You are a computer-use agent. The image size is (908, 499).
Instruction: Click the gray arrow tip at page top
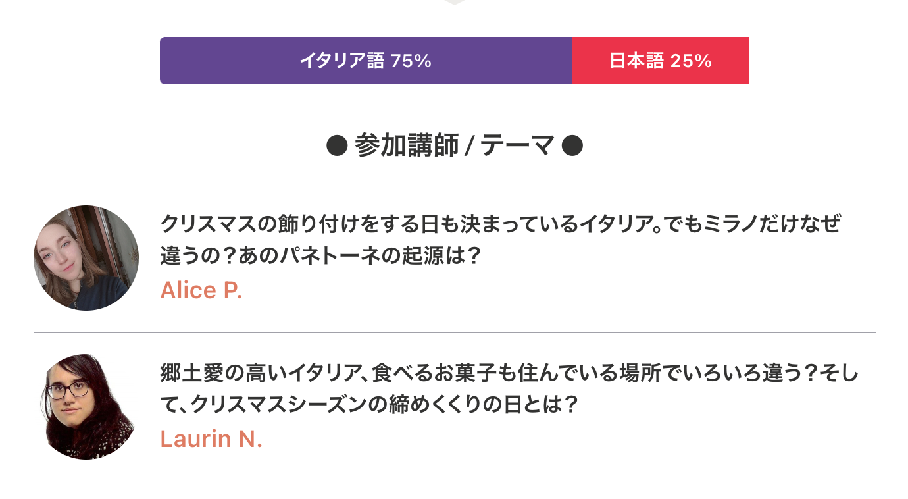coord(455,3)
